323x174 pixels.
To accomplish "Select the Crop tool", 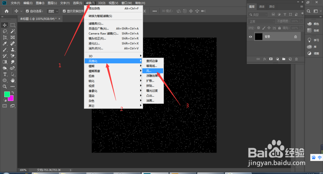I will pyautogui.click(x=5, y=37).
